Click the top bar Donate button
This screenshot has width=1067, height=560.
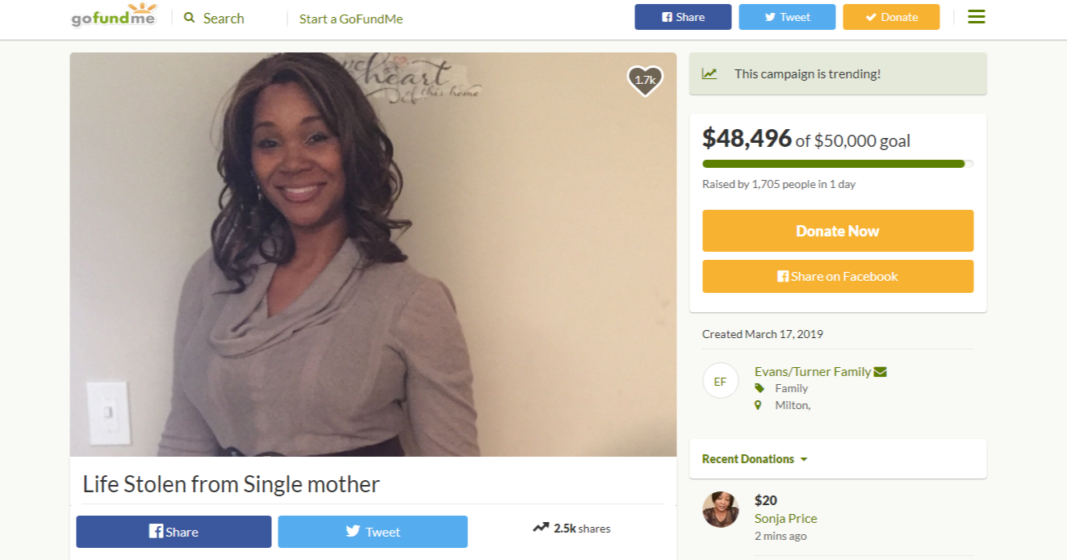[891, 17]
